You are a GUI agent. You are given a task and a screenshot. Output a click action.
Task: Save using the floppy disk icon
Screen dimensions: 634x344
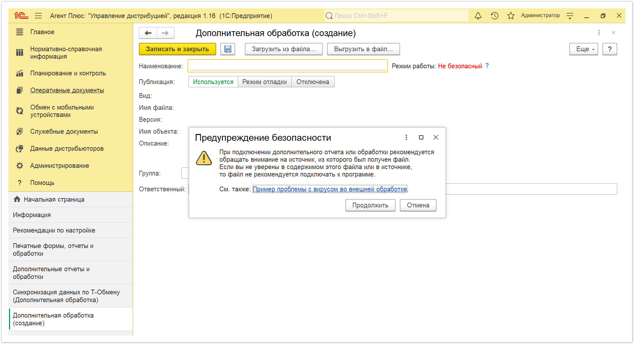point(228,49)
